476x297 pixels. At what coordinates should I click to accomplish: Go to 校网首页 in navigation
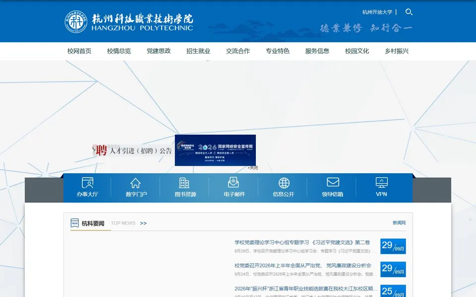point(79,51)
